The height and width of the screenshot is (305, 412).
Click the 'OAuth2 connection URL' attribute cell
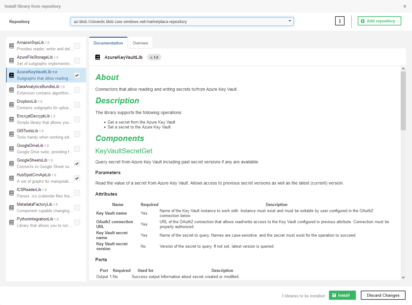click(115, 224)
